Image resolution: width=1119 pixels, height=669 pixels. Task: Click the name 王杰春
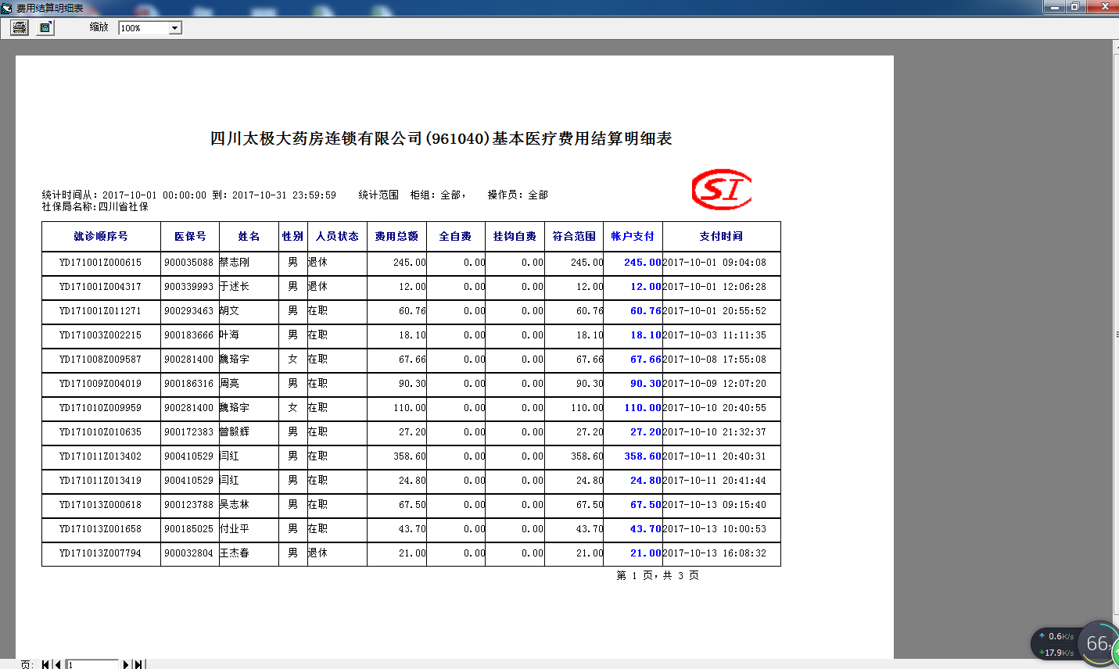coord(235,553)
